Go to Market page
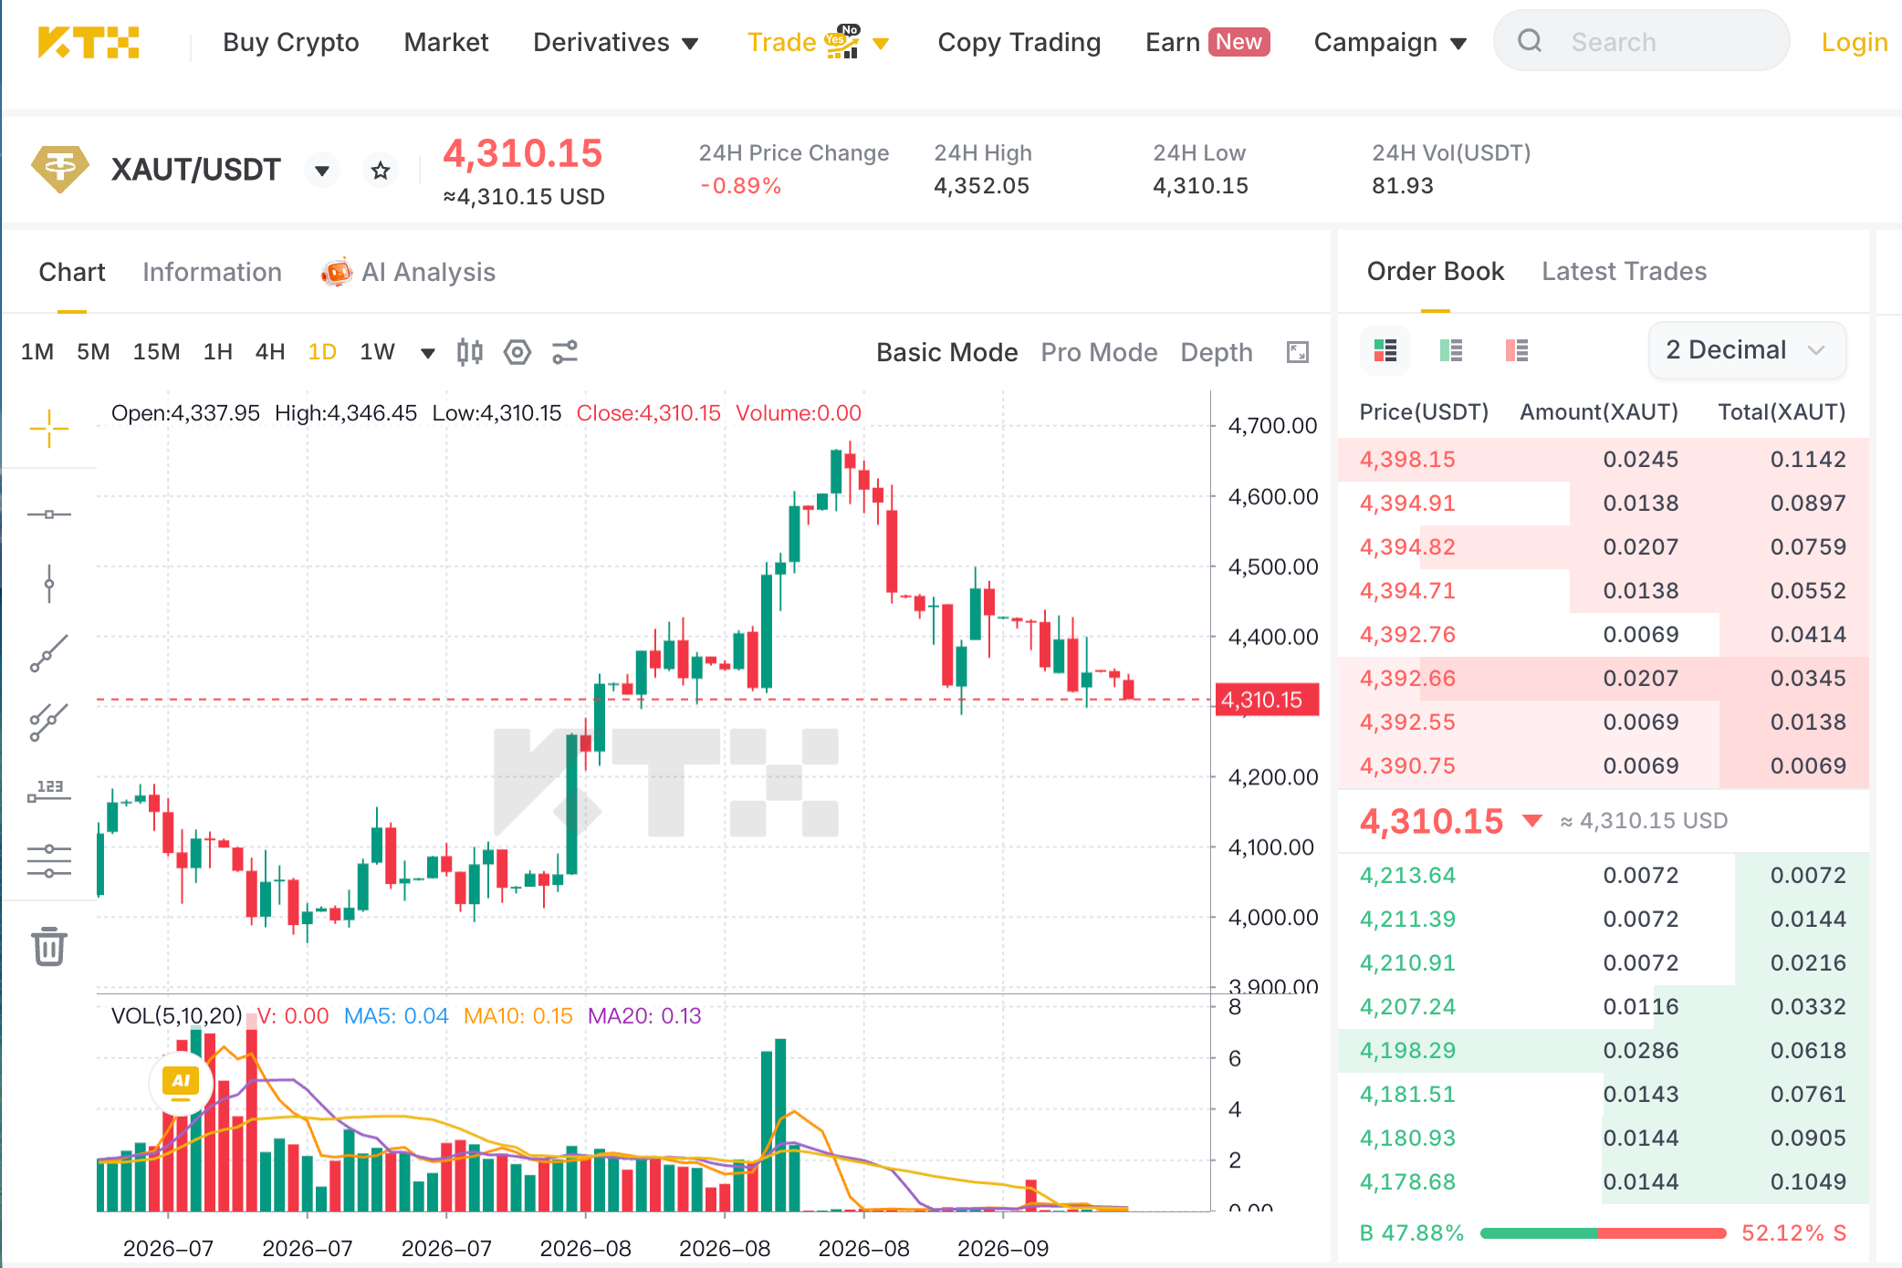The image size is (1902, 1268). coord(446,42)
